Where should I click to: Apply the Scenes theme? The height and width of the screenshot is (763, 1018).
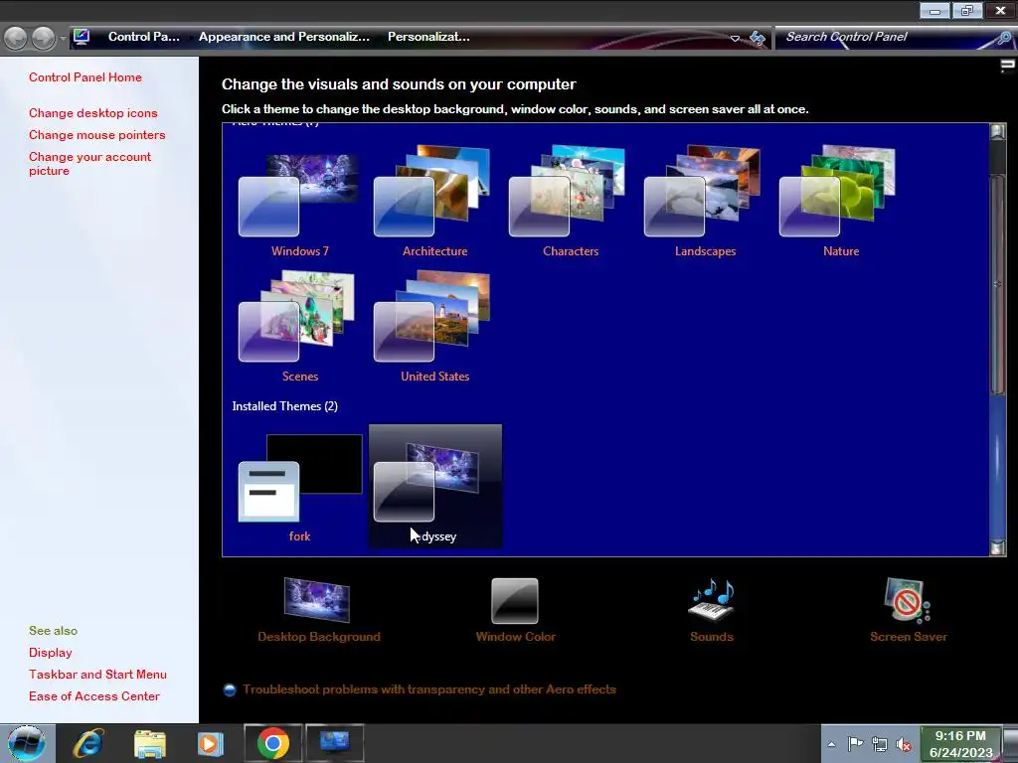(x=299, y=326)
